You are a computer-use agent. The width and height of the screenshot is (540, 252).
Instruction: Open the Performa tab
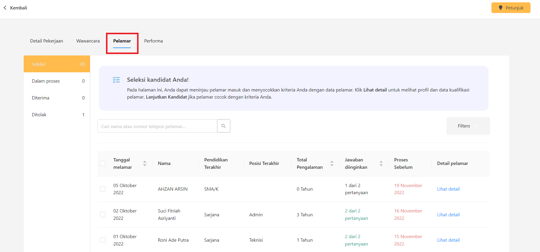[153, 41]
